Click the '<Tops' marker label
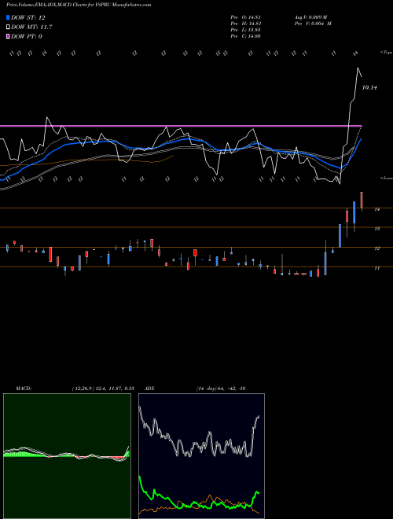The width and height of the screenshot is (393, 519). 386,53
